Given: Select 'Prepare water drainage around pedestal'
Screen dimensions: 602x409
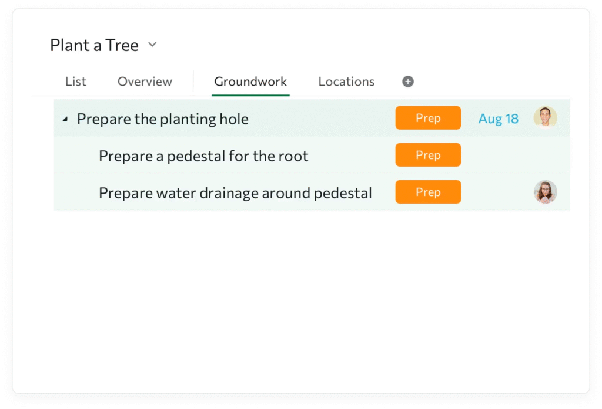Looking at the screenshot, I should [235, 192].
